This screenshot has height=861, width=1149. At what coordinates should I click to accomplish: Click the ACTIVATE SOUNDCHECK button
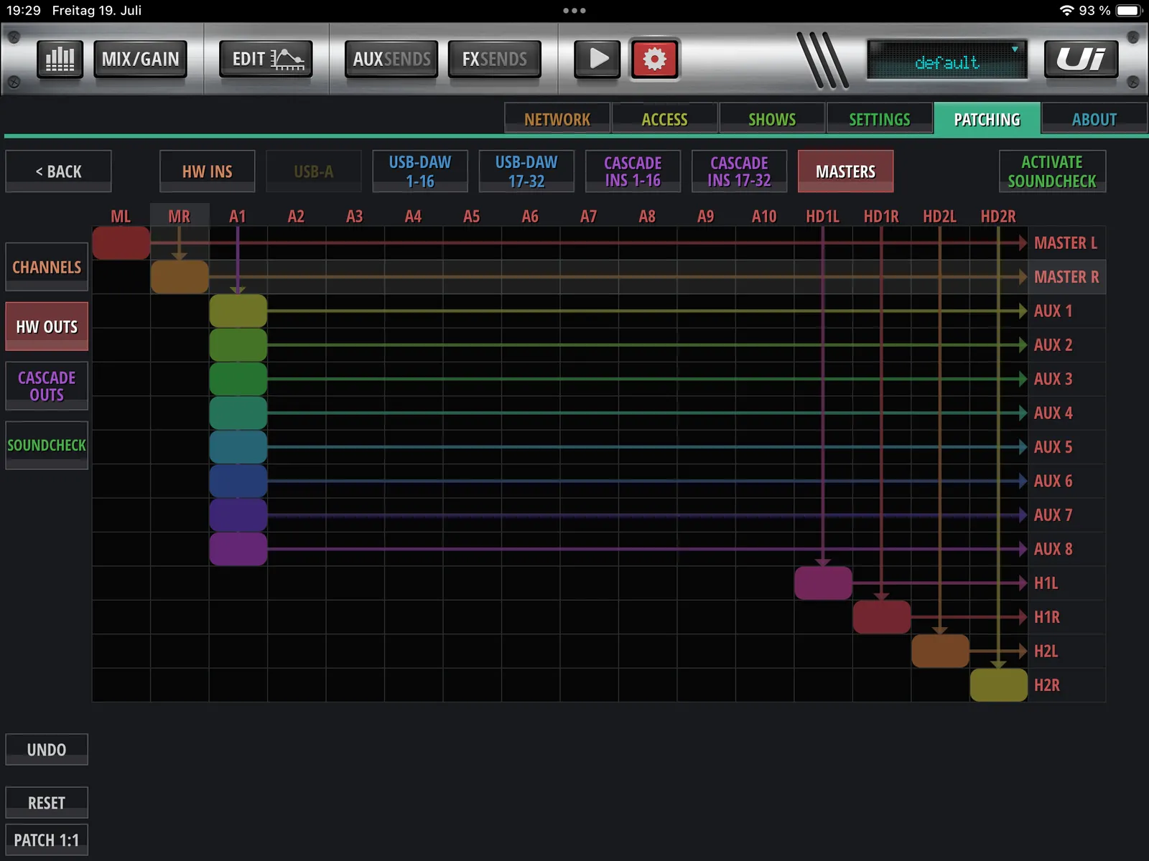(x=1052, y=171)
